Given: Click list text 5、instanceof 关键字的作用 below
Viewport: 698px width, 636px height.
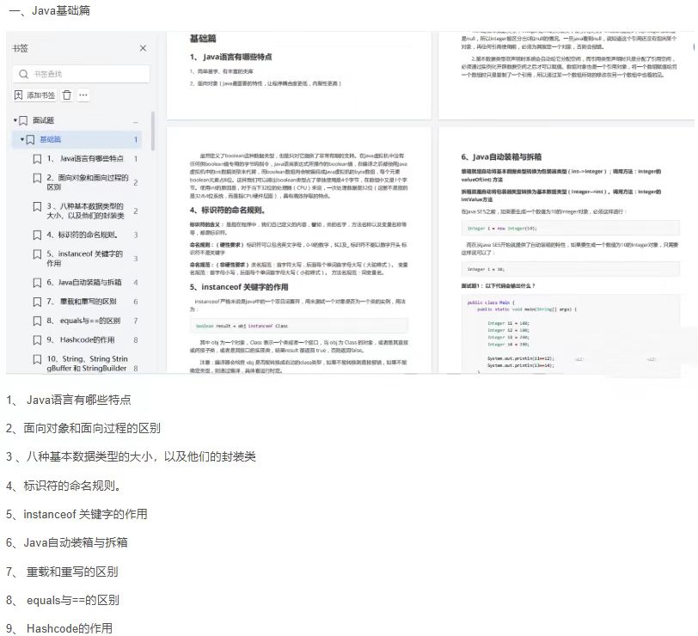Looking at the screenshot, I should 77,514.
